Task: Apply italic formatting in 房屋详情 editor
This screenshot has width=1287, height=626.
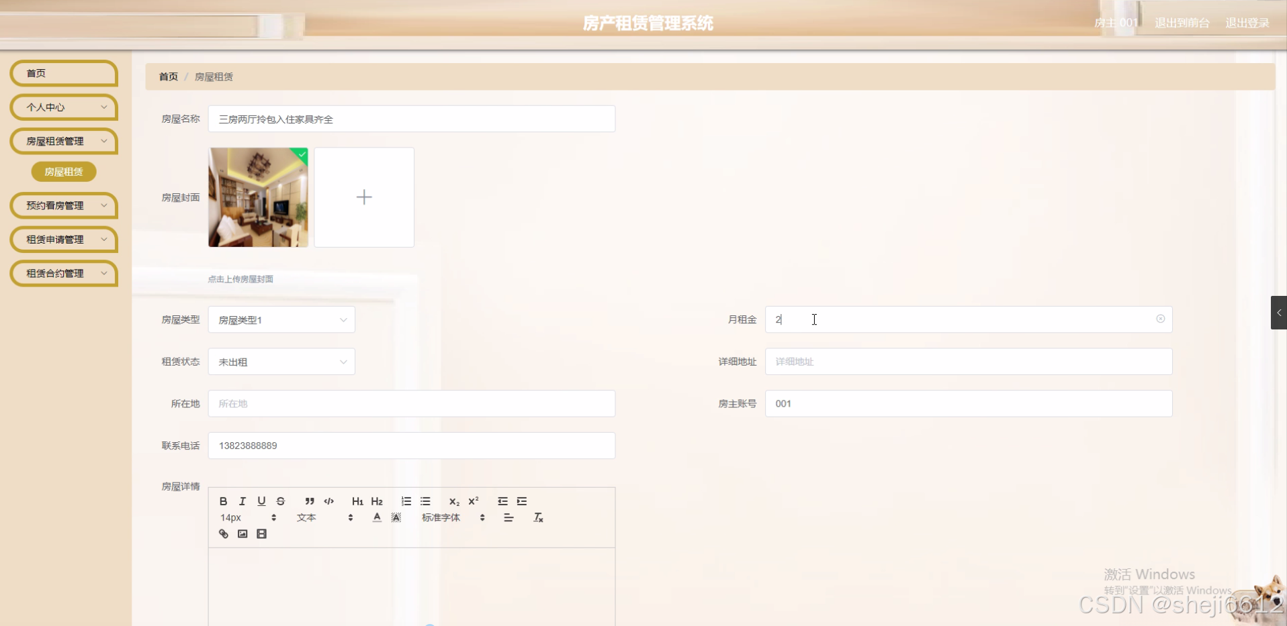Action: point(242,501)
